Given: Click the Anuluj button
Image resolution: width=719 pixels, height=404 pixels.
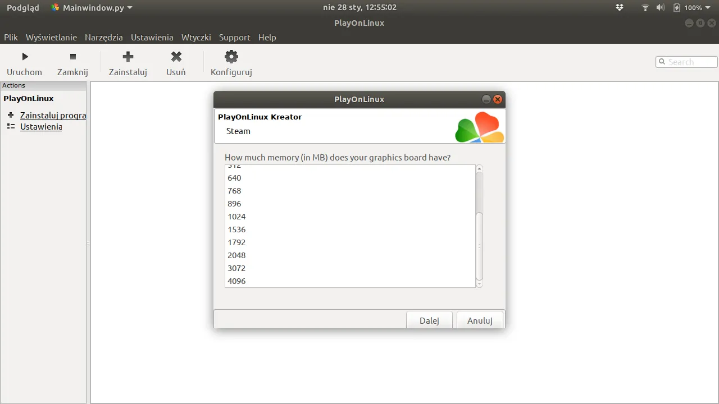Looking at the screenshot, I should [x=480, y=320].
